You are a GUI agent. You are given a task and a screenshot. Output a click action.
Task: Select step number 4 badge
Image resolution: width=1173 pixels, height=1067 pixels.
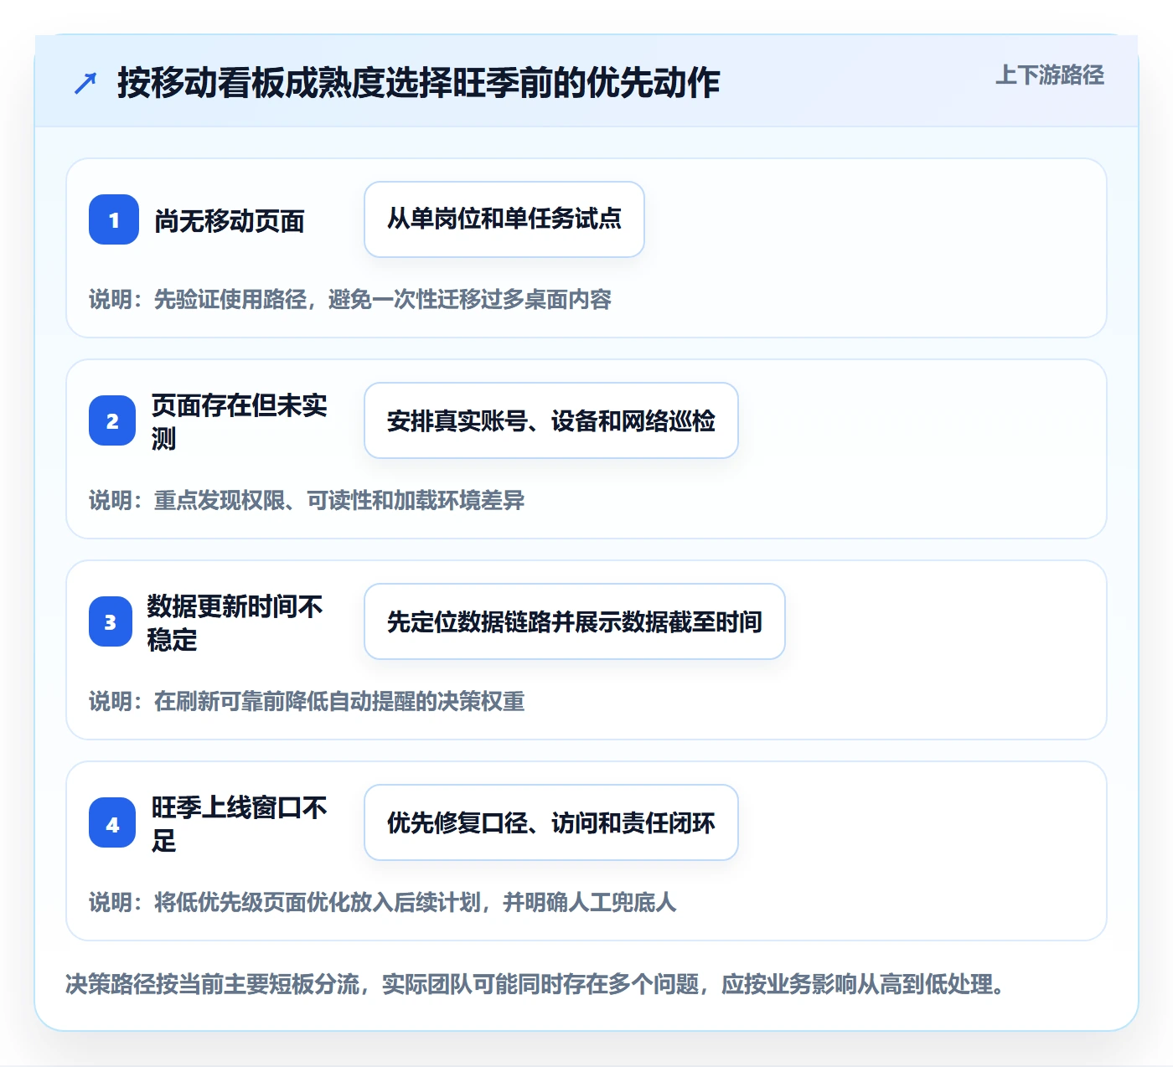(x=112, y=822)
